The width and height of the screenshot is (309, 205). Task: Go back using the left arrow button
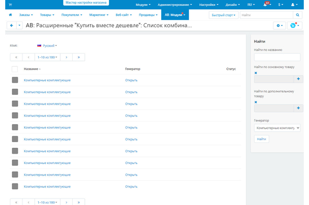pos(12,26)
